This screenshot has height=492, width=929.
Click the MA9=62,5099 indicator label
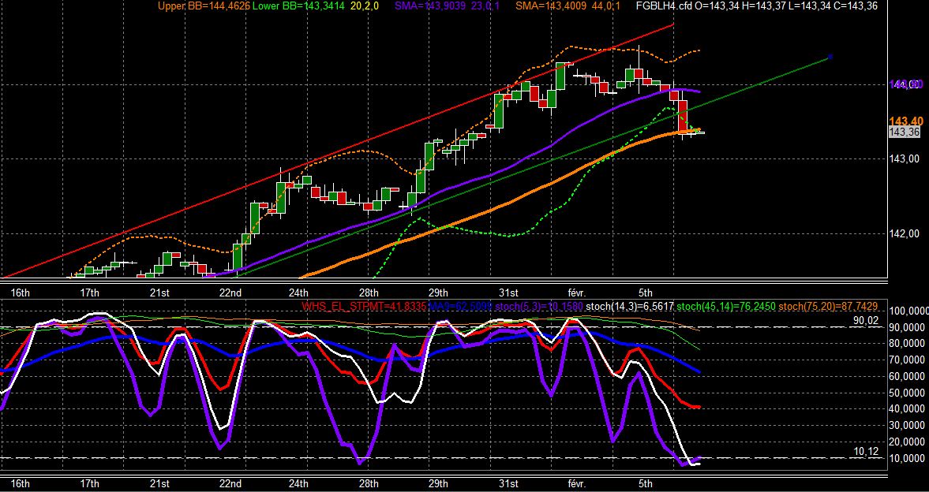click(x=459, y=306)
